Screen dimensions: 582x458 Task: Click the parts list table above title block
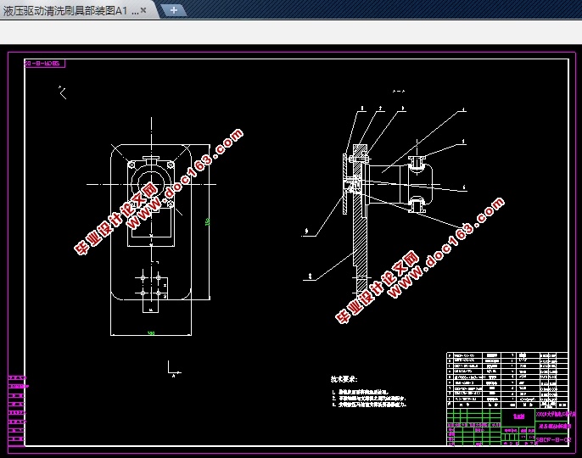(507, 380)
